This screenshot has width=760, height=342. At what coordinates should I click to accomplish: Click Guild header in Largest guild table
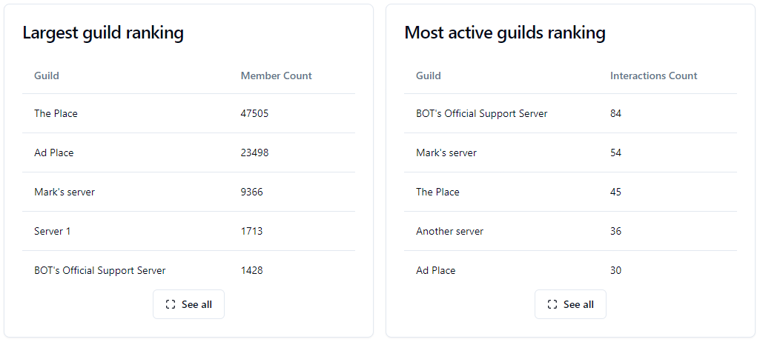pyautogui.click(x=47, y=76)
